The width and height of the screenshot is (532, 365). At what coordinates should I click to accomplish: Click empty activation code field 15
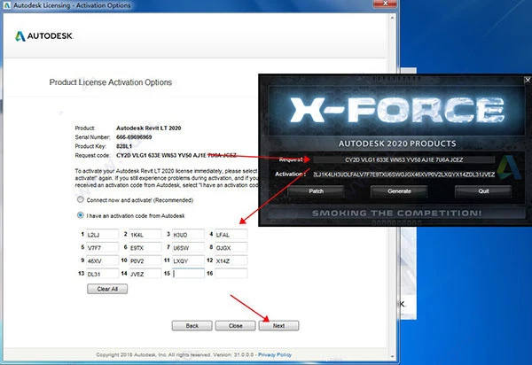point(188,274)
